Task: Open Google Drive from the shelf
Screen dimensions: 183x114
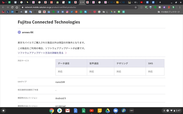Action: tap(108, 111)
